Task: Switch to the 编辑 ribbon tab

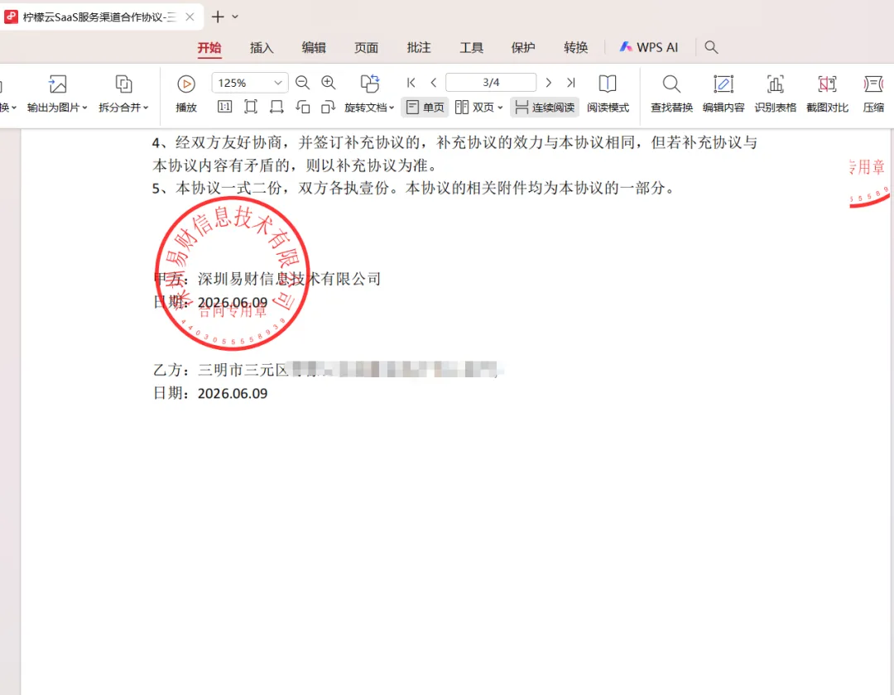Action: [x=314, y=48]
